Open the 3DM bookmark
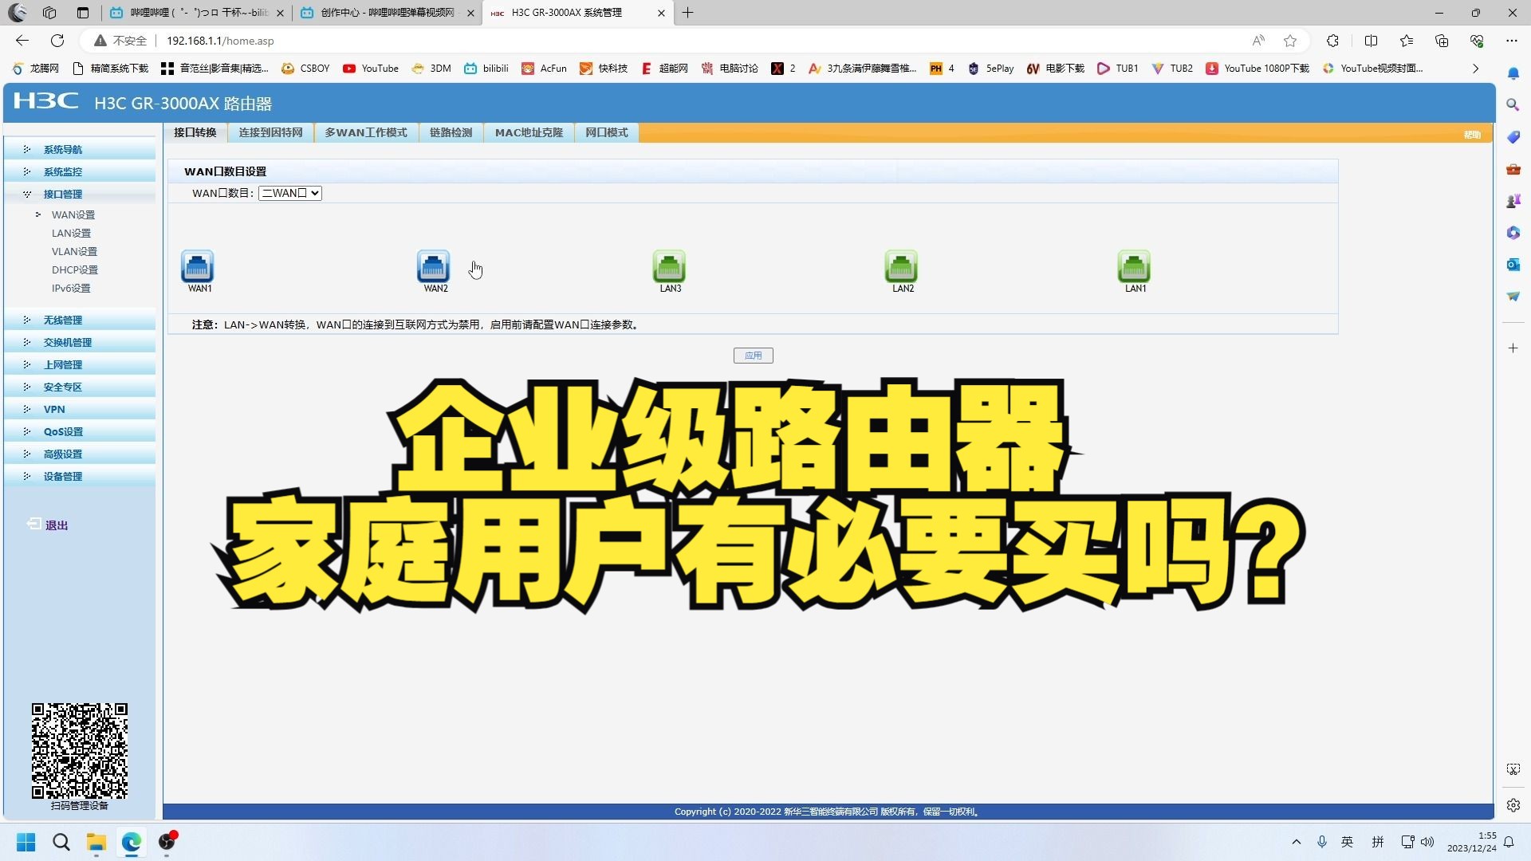This screenshot has height=861, width=1531. tap(431, 69)
